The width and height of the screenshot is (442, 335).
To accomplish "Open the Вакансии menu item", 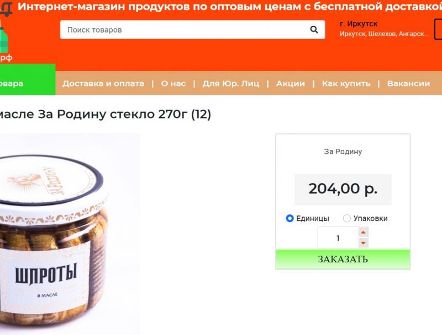I will [x=408, y=83].
